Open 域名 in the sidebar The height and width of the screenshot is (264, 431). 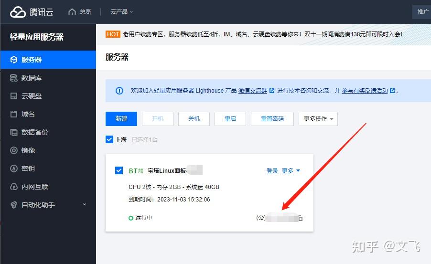pos(48,114)
